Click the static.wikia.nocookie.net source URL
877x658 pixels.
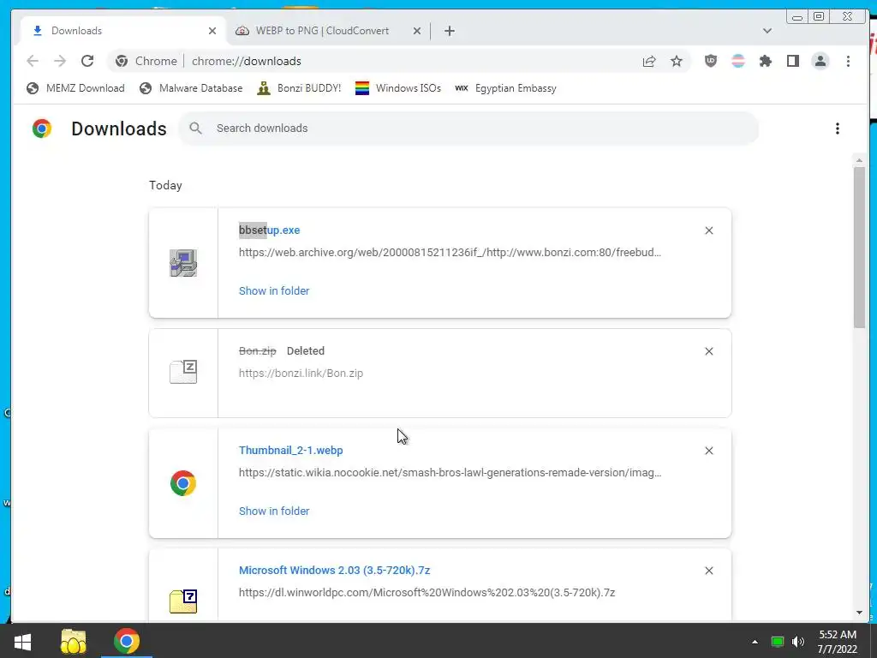coord(450,473)
